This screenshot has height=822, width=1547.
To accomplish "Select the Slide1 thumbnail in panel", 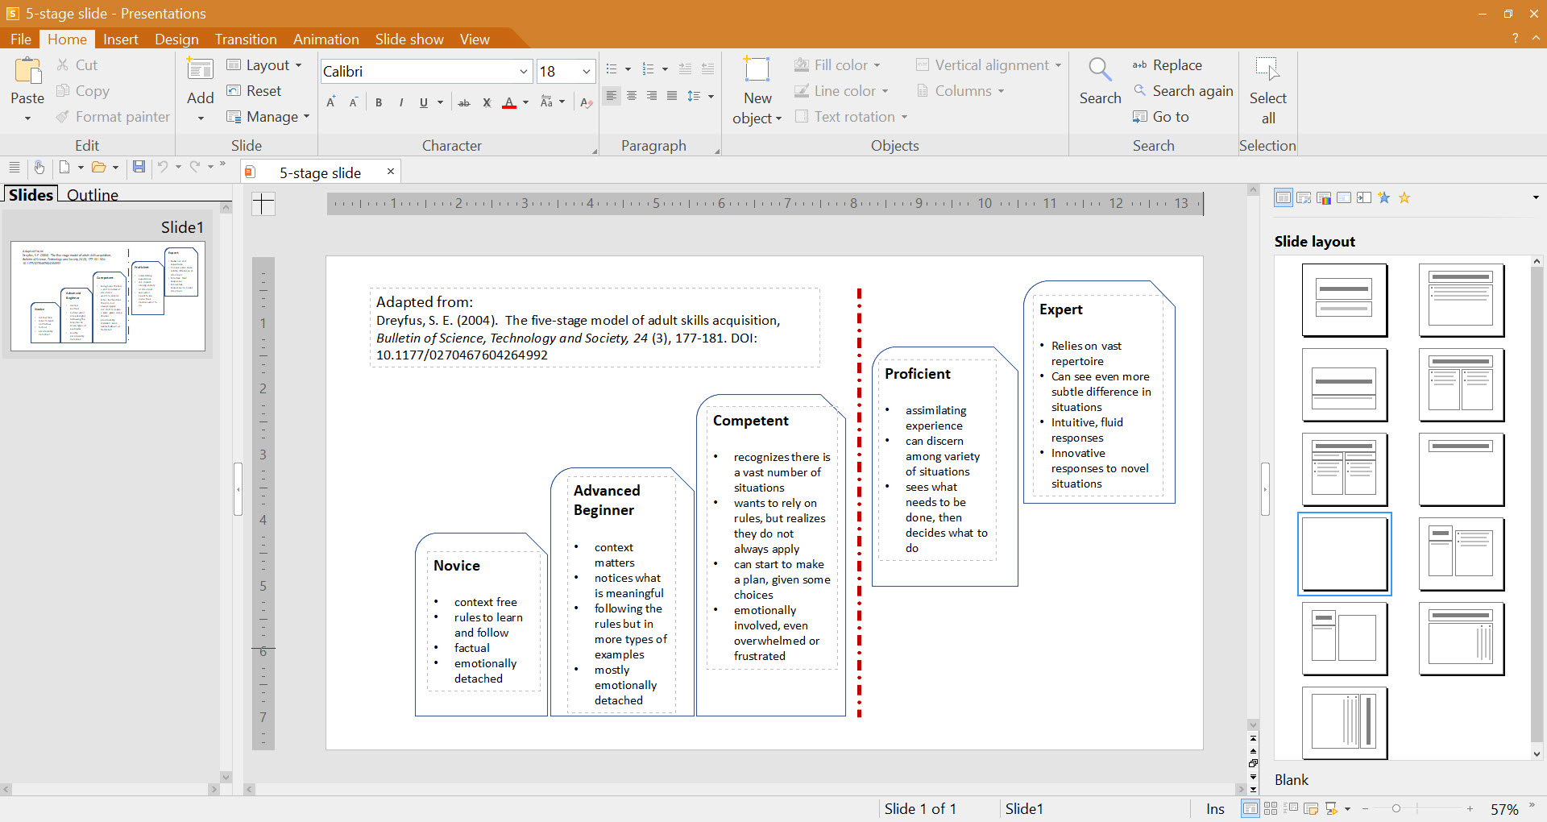I will pos(108,296).
